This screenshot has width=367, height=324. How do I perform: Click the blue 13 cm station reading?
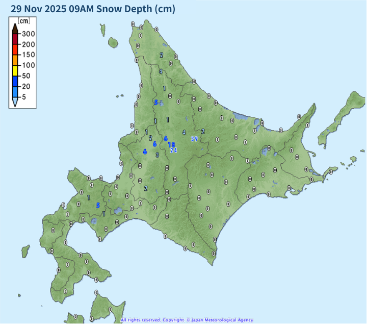point(171,145)
